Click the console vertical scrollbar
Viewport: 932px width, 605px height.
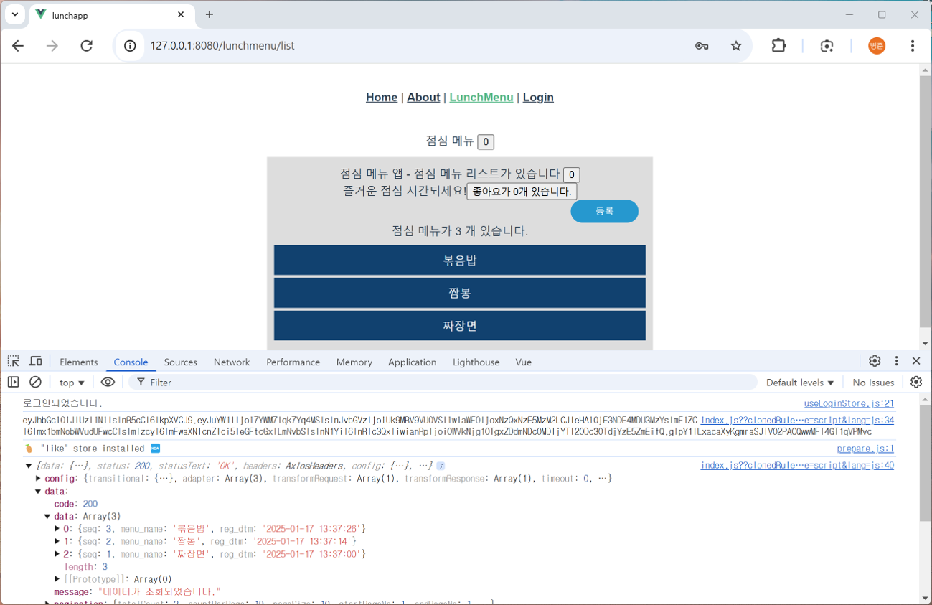click(x=925, y=463)
